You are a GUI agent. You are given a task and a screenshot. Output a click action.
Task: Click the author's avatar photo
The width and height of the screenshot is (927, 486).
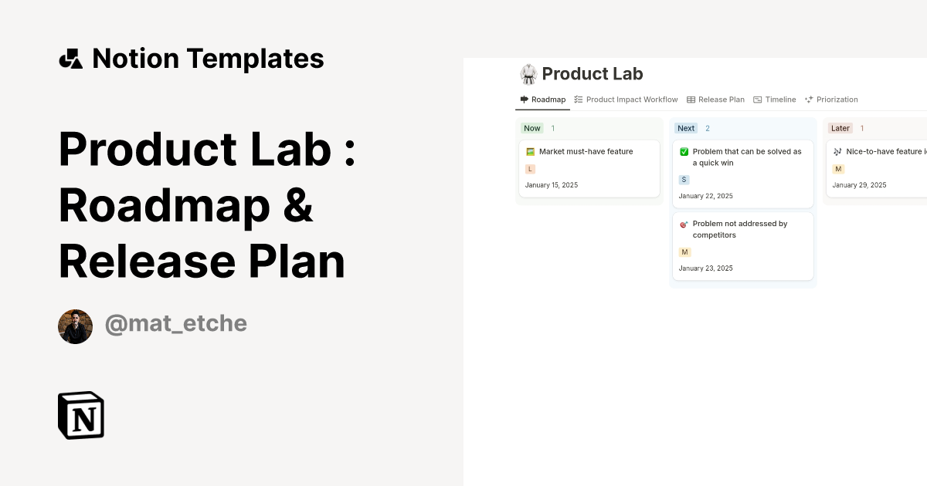coord(75,326)
